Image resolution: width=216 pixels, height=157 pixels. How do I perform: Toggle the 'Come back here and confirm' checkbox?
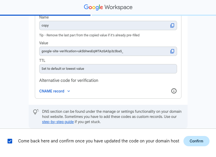10,141
